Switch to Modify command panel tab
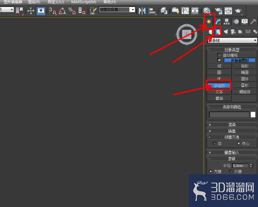 tap(218, 22)
